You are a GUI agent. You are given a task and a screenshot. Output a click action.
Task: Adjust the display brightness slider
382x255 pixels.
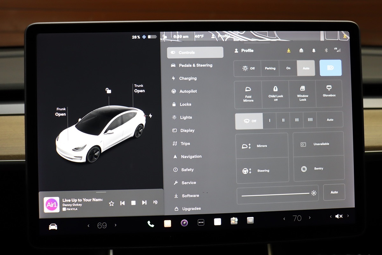pos(276,194)
